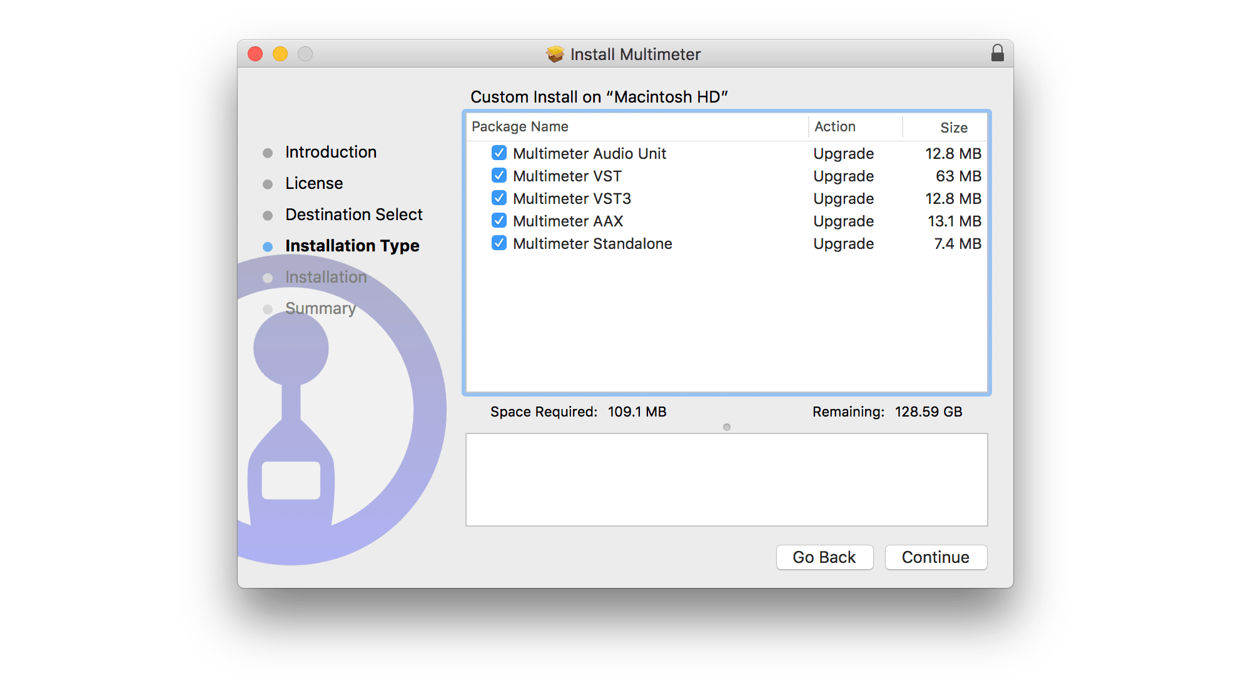Click Upgrade action for Multimeter Audio Unit
Viewport: 1251px width, 688px height.
pos(843,154)
